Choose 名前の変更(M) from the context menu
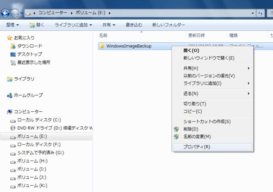Viewport: 273px width, 192px height. coord(212,137)
